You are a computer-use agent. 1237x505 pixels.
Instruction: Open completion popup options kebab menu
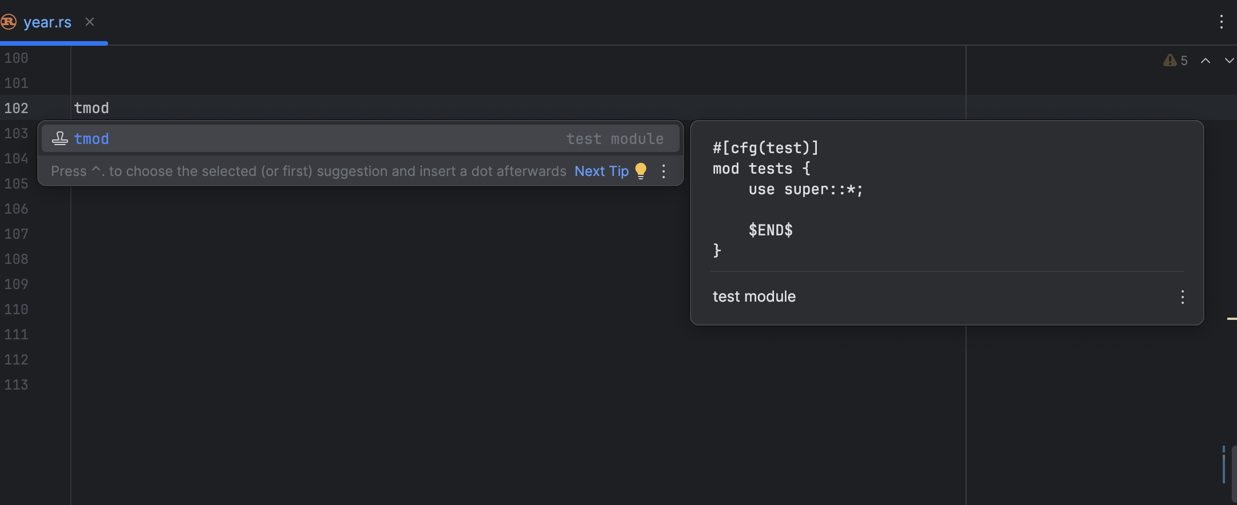[664, 171]
